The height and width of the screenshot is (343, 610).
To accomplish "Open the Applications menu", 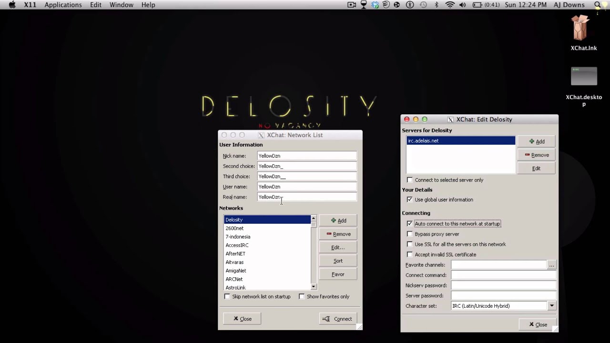I will 63,5.
